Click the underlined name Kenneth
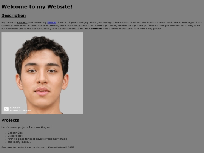 point(22,23)
